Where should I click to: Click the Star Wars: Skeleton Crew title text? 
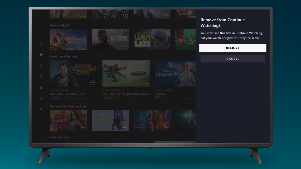pos(68,94)
